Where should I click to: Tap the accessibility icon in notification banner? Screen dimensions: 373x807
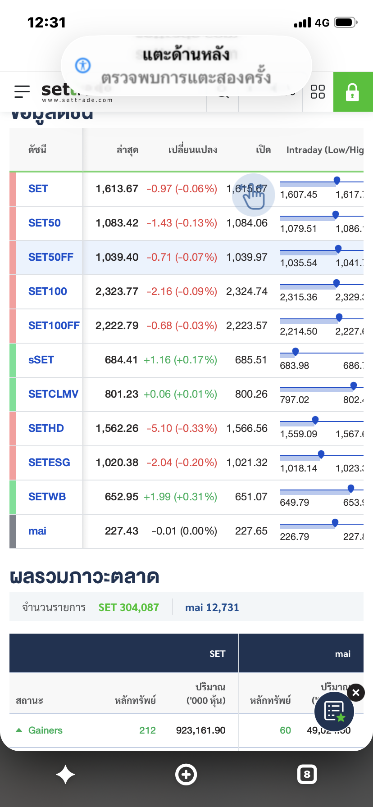pos(83,65)
